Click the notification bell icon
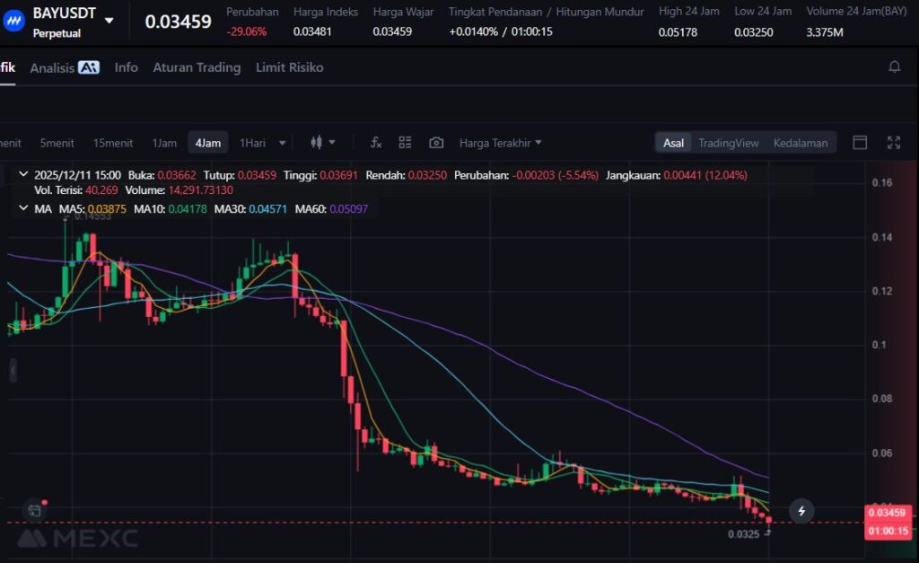This screenshot has width=919, height=563. (x=894, y=67)
